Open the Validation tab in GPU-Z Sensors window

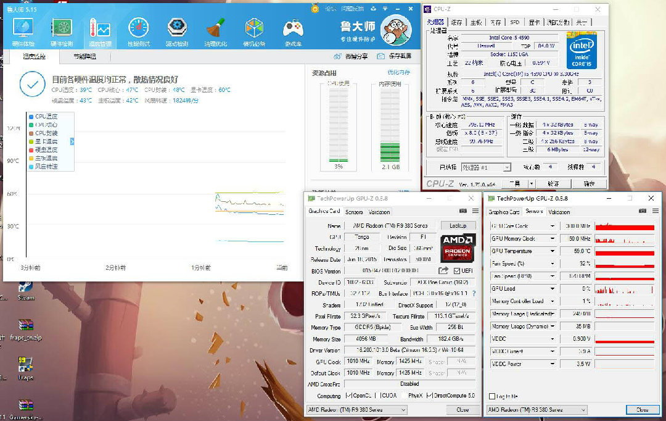[x=559, y=212]
